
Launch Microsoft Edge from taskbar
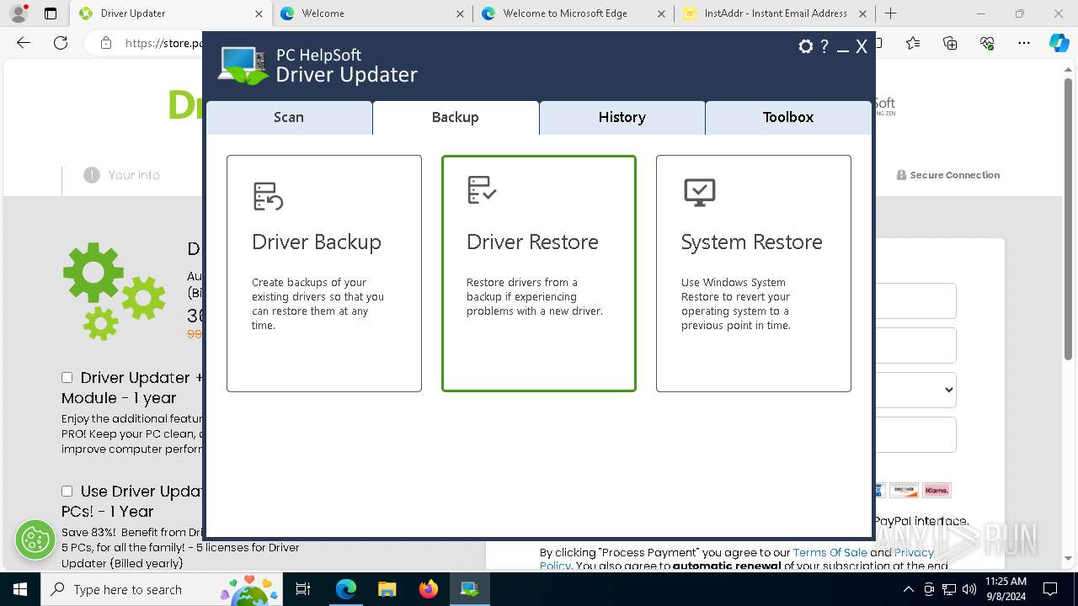coord(346,589)
